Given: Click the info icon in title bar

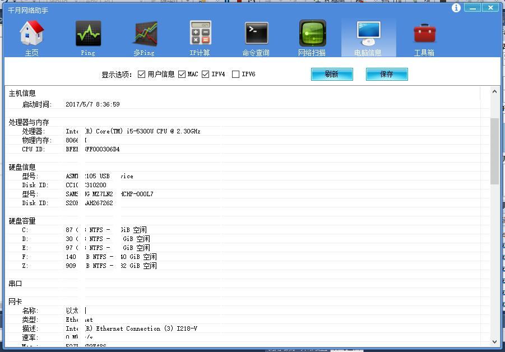Looking at the screenshot, I should (456, 8).
